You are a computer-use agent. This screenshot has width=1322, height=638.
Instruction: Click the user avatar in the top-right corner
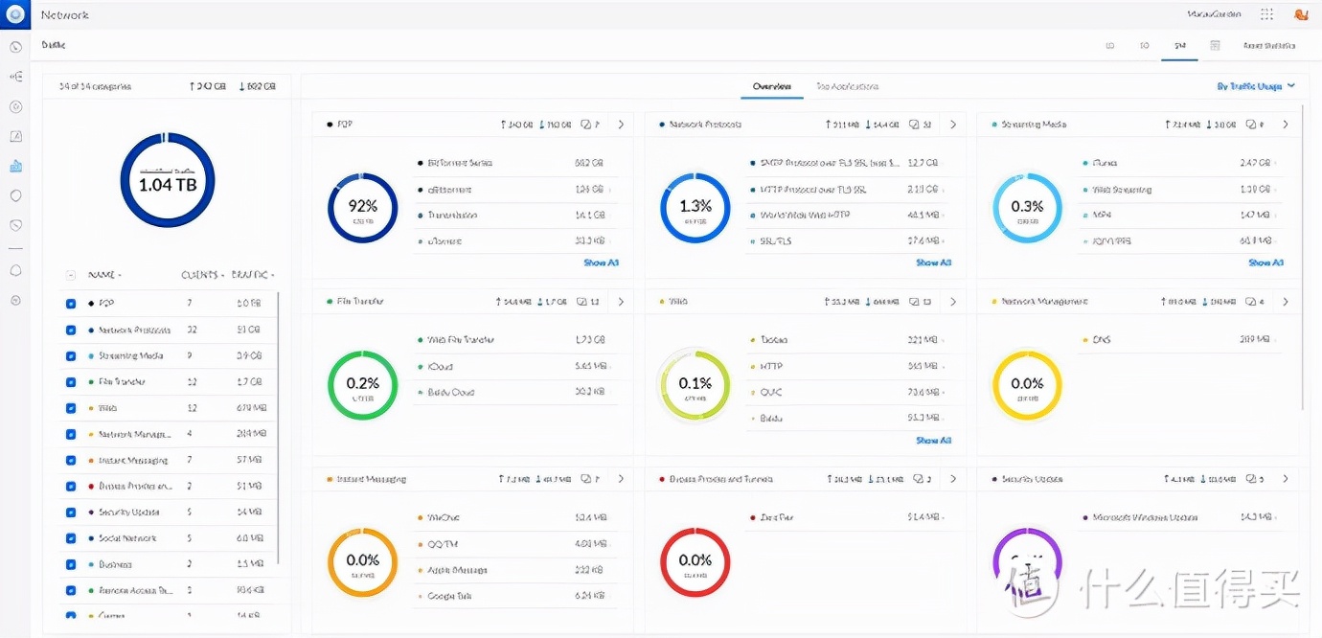[1301, 14]
